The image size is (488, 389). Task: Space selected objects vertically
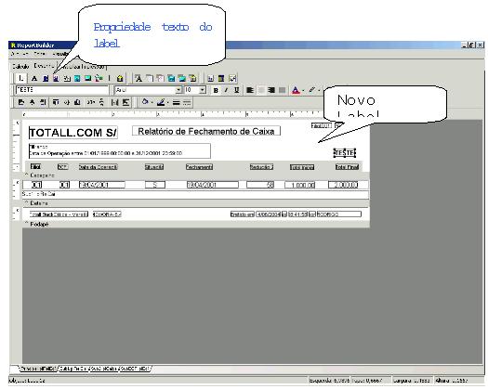tap(101, 102)
